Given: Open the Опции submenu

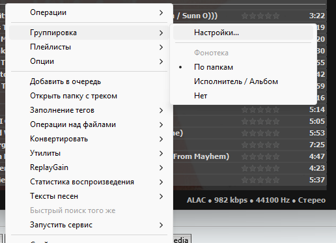Looking at the screenshot, I should (x=89, y=61).
